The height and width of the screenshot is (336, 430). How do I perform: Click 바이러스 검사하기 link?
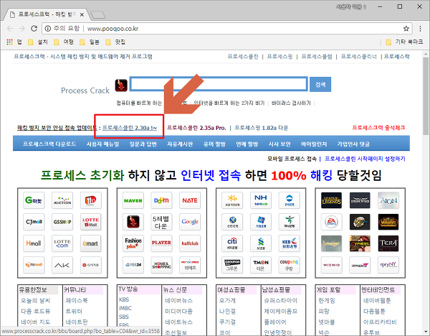click(x=291, y=103)
